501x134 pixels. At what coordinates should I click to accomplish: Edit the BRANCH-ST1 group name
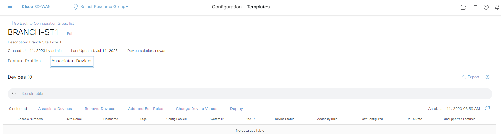point(70,34)
